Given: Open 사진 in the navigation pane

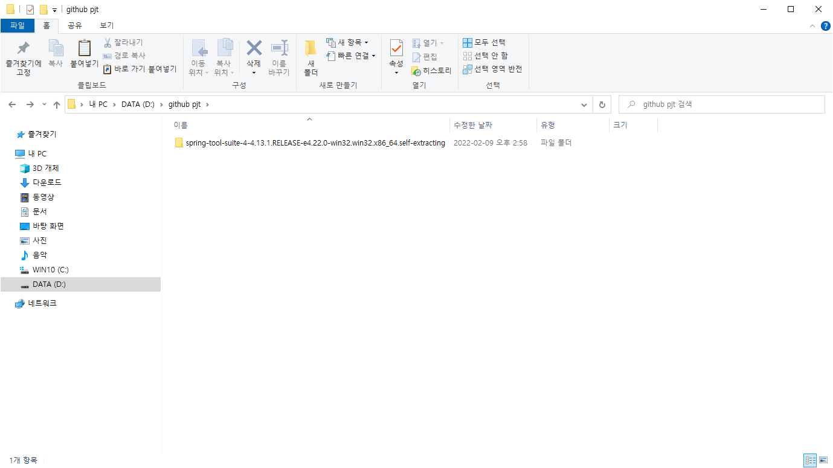Looking at the screenshot, I should (x=39, y=240).
